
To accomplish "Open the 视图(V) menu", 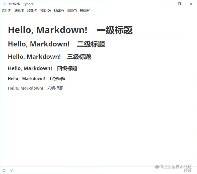I will [x=59, y=11].
